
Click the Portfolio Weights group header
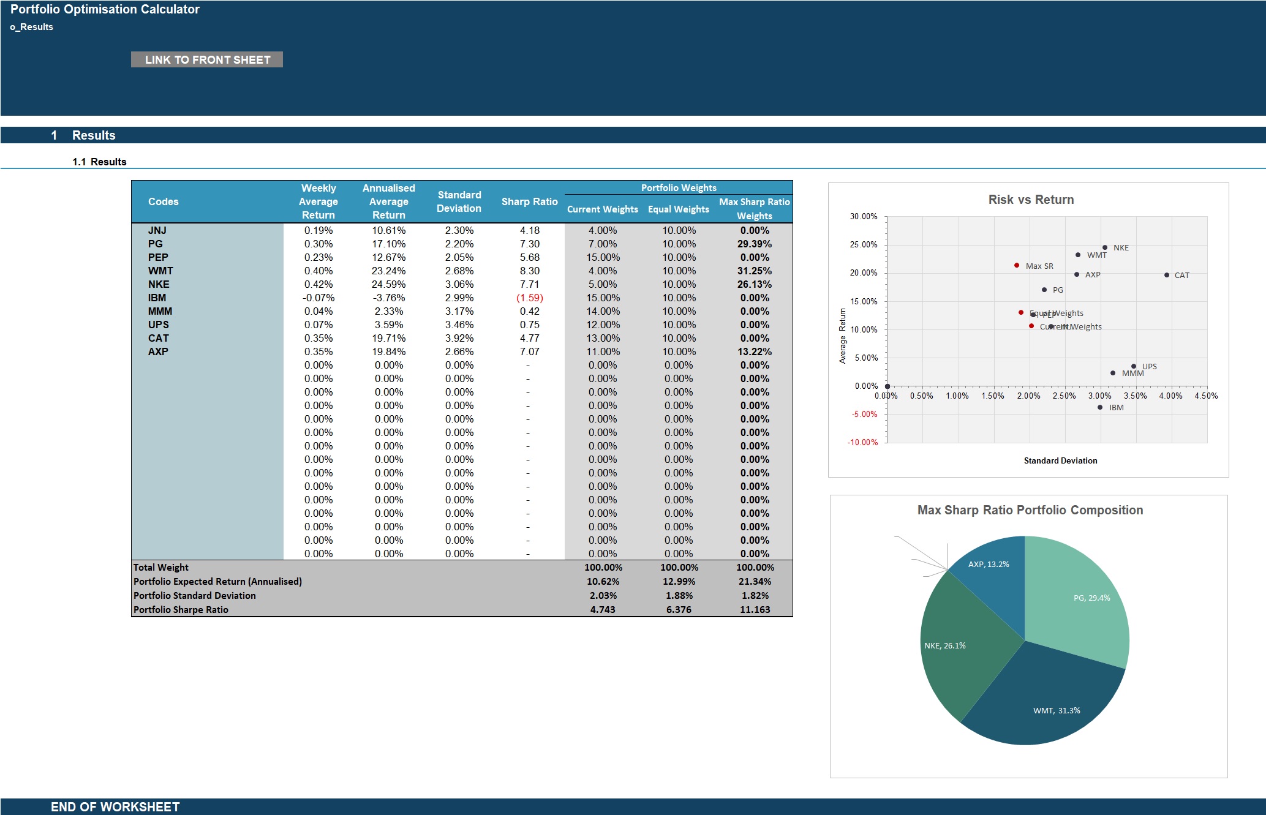(x=679, y=187)
